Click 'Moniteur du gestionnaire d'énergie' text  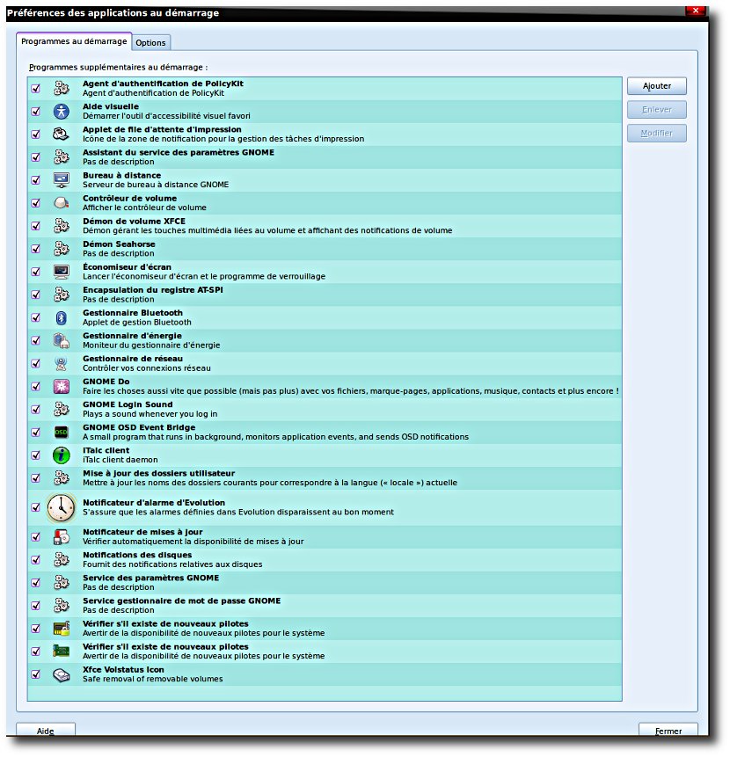tap(151, 346)
